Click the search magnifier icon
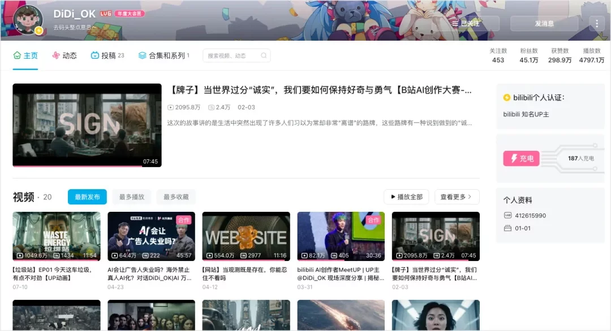This screenshot has width=611, height=331. (264, 55)
